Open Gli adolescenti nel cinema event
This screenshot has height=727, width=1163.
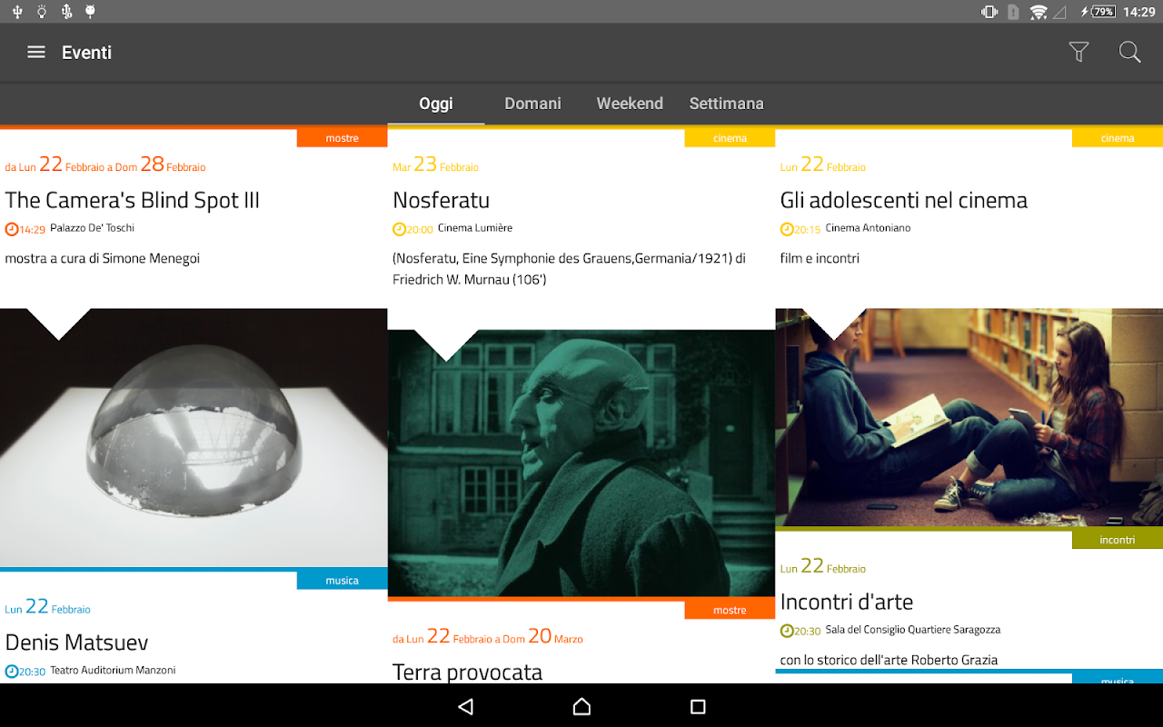pyautogui.click(x=904, y=201)
